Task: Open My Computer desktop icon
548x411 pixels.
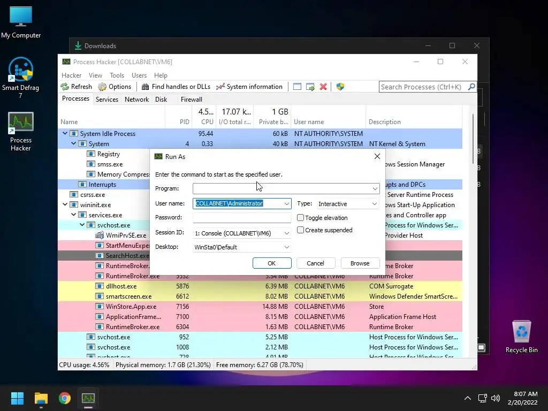Action: click(21, 22)
